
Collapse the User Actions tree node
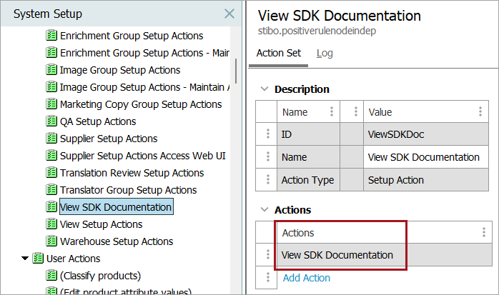(26, 259)
